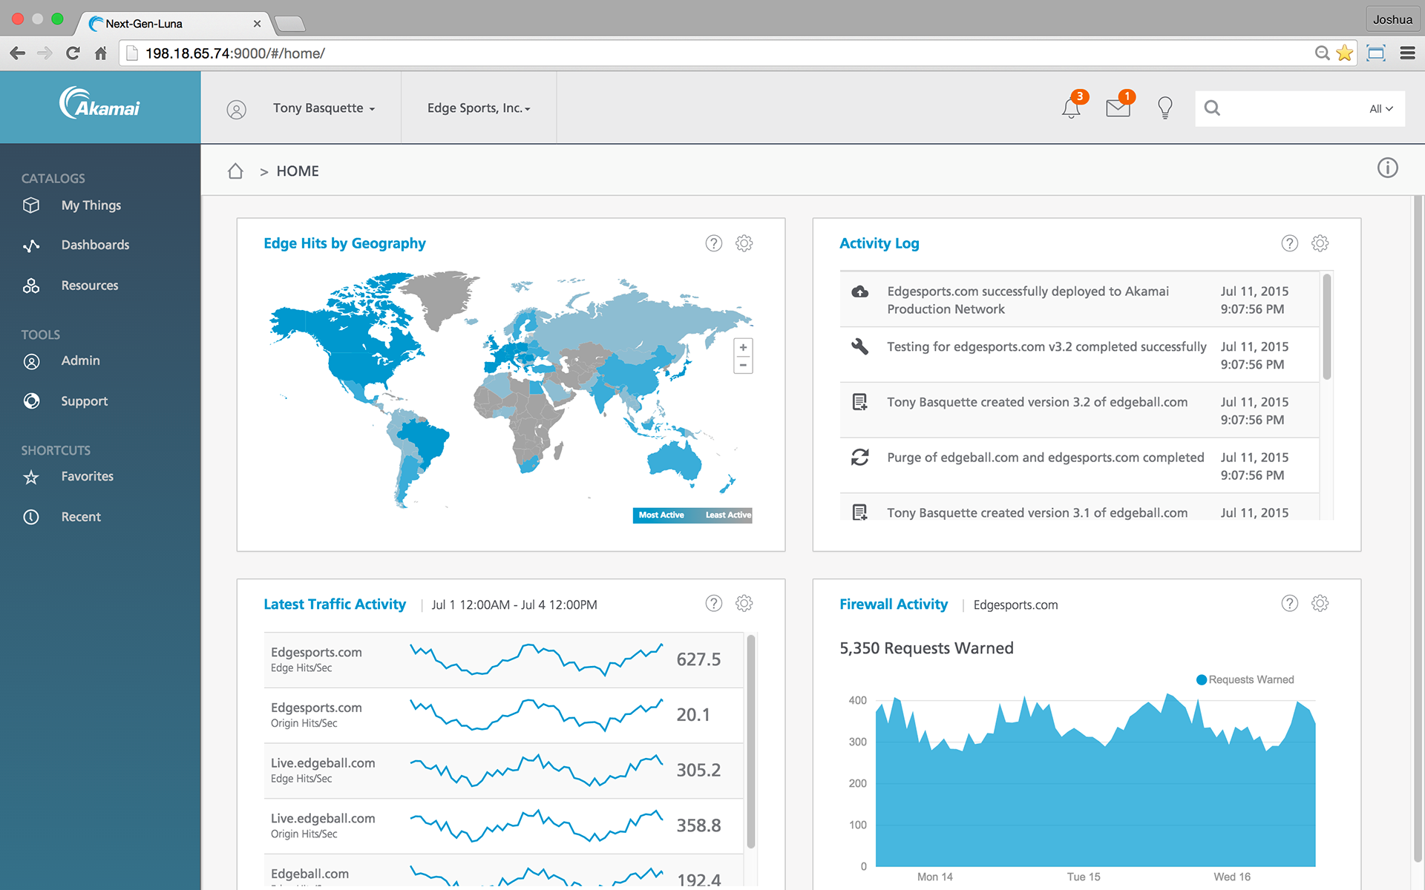Viewport: 1425px width, 890px height.
Task: Go back with browser back arrow
Action: click(18, 53)
